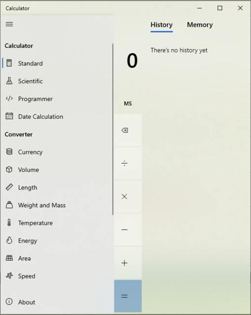Select the Energy converter
251x315 pixels.
pyautogui.click(x=57, y=240)
